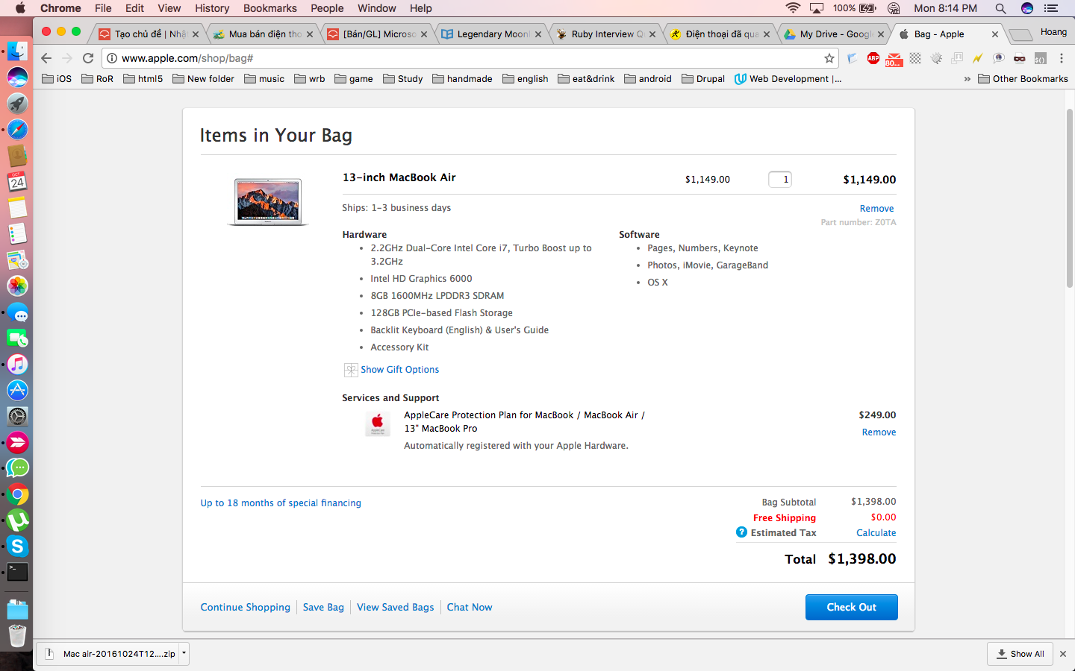This screenshot has height=671, width=1075.
Task: Click the MacBook Air product thumbnail
Action: coord(268,202)
